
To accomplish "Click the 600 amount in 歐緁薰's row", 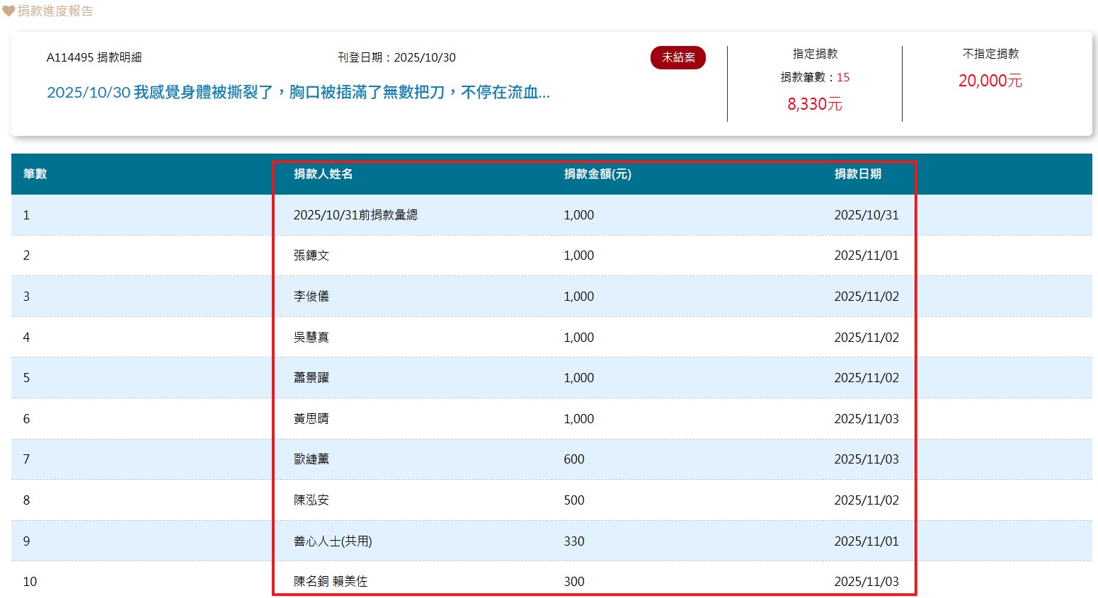I will [x=573, y=459].
